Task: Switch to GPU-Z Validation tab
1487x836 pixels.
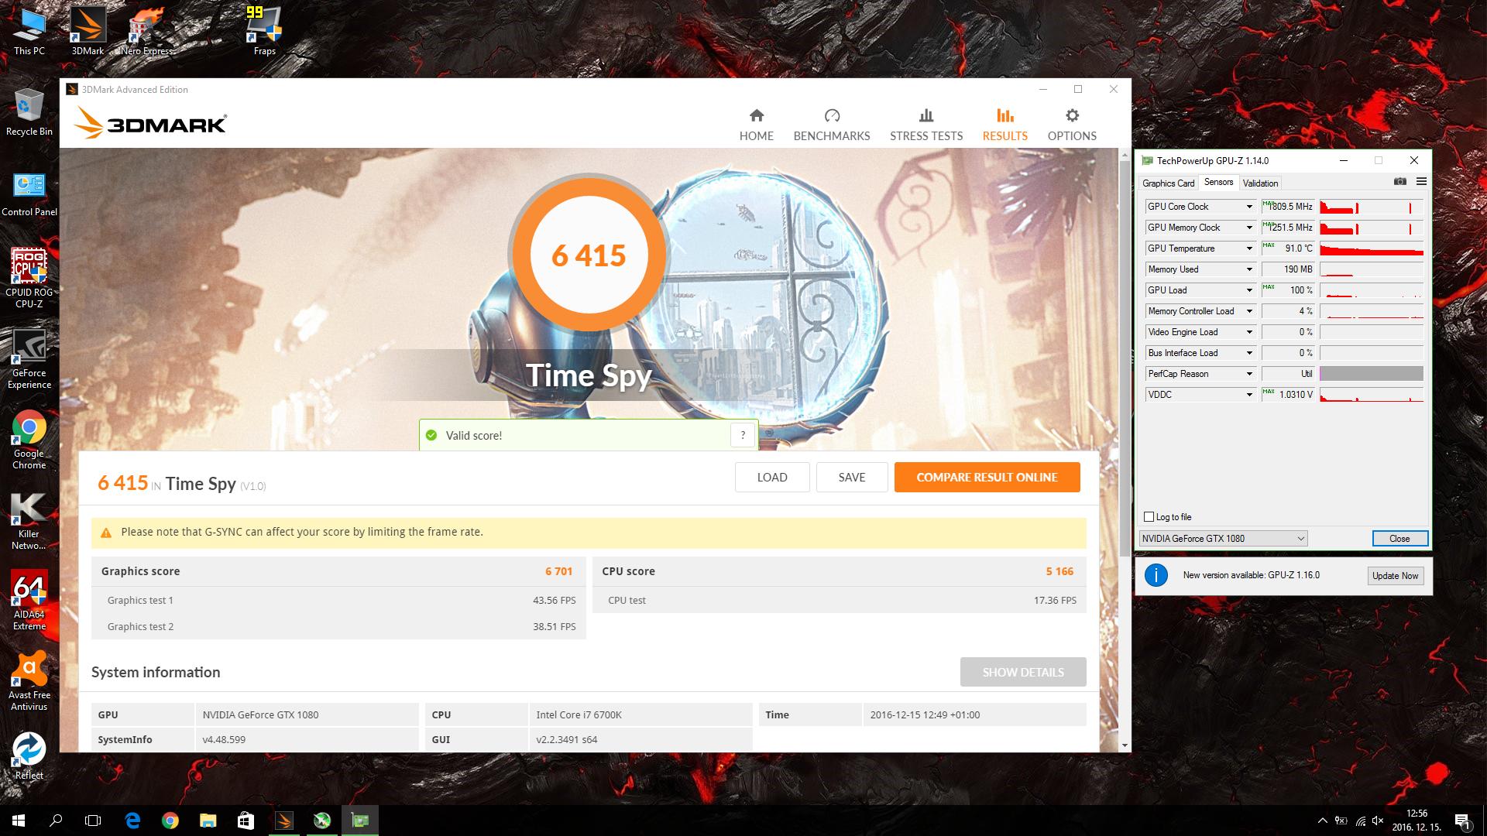Action: [1260, 183]
